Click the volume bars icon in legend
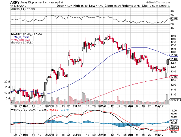The width and height of the screenshot is (181, 137). tap(12, 42)
